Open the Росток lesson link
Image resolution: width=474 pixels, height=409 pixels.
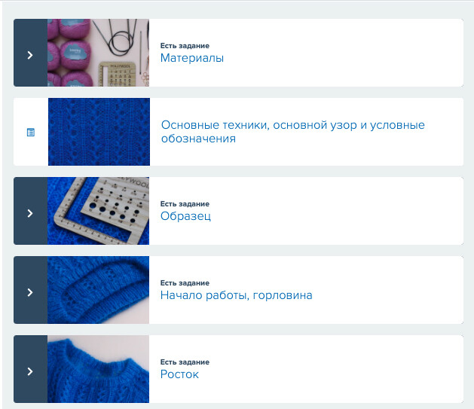tap(179, 374)
